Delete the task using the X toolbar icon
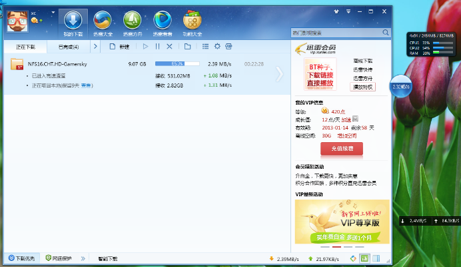This screenshot has height=267, width=461. pyautogui.click(x=170, y=47)
